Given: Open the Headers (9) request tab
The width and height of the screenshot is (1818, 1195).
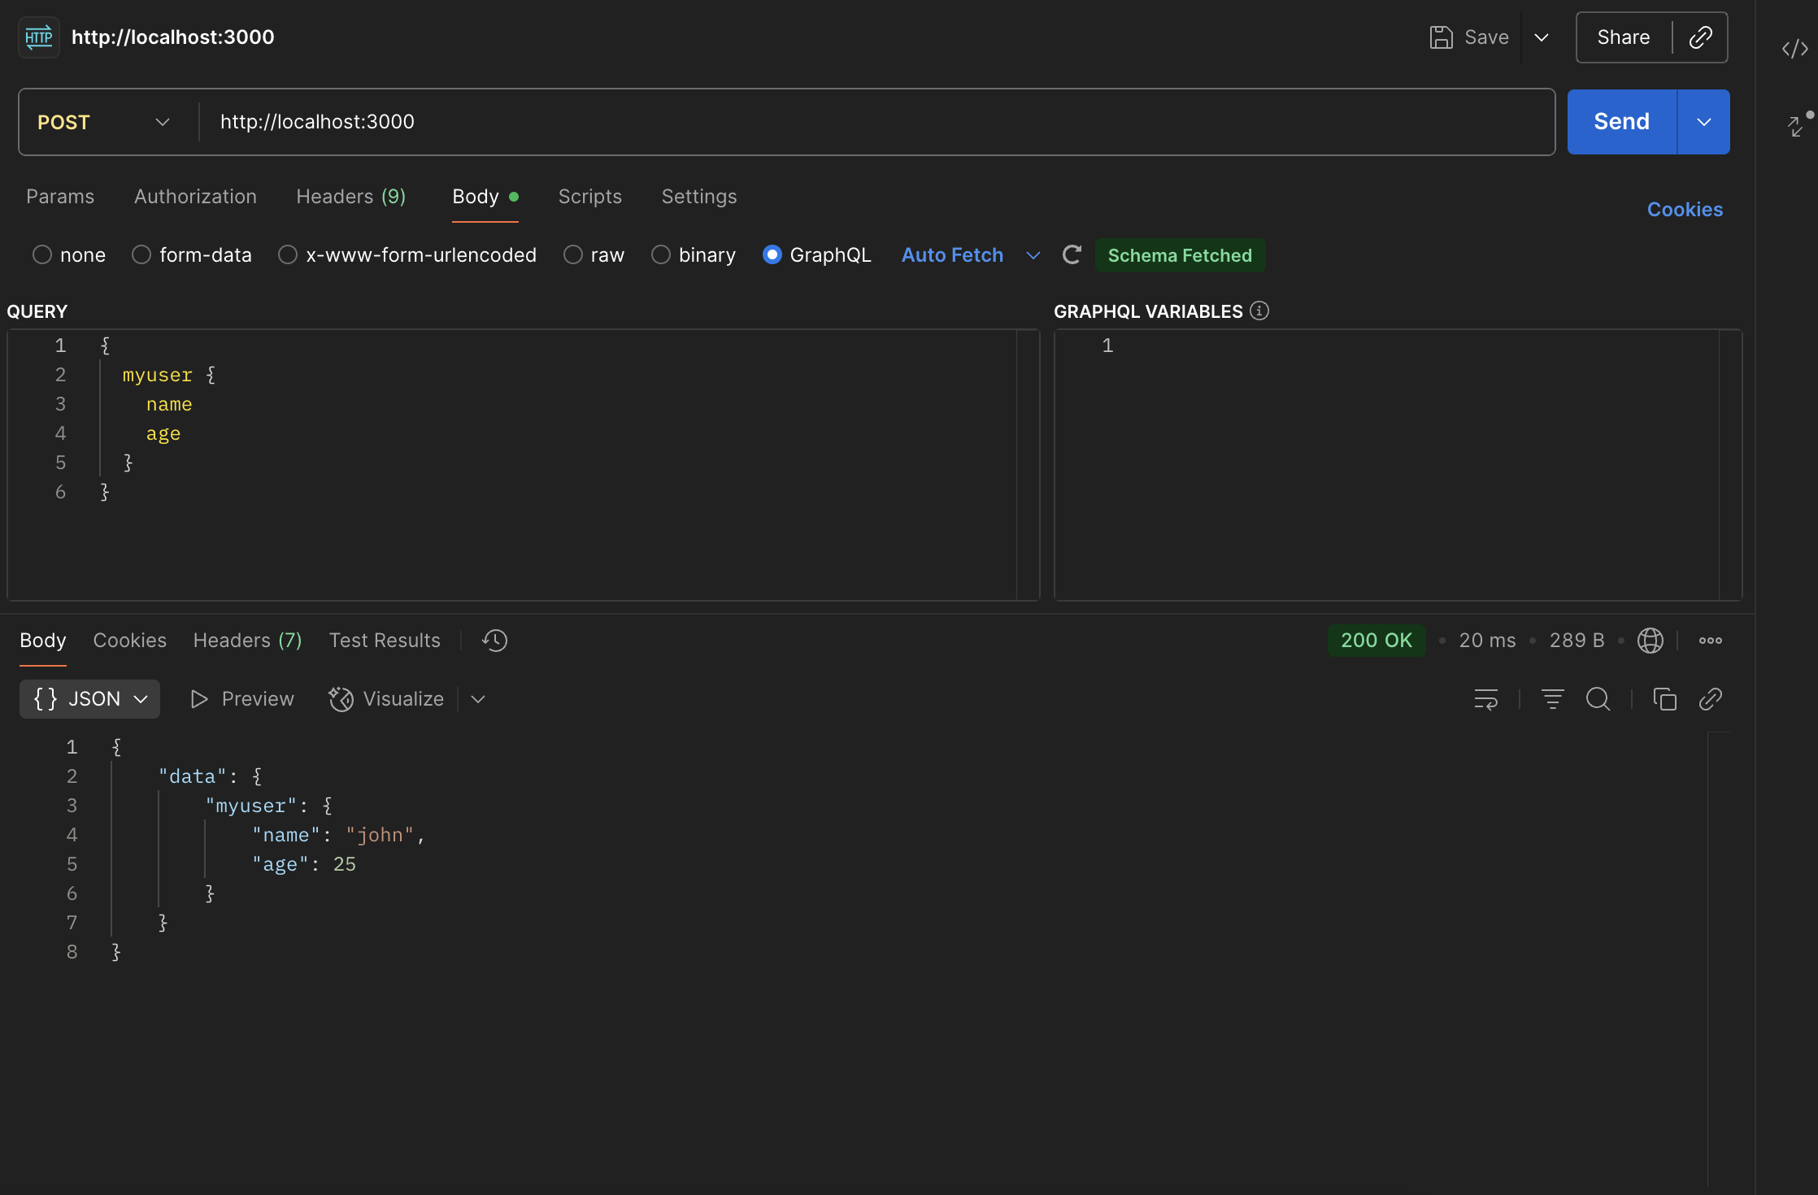Looking at the screenshot, I should coord(350,197).
